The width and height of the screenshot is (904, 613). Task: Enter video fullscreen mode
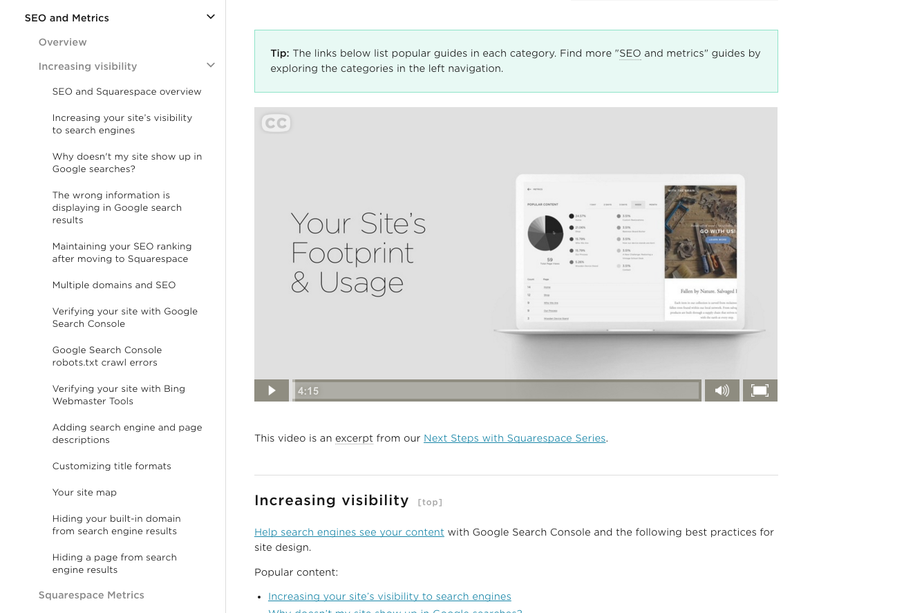click(760, 390)
